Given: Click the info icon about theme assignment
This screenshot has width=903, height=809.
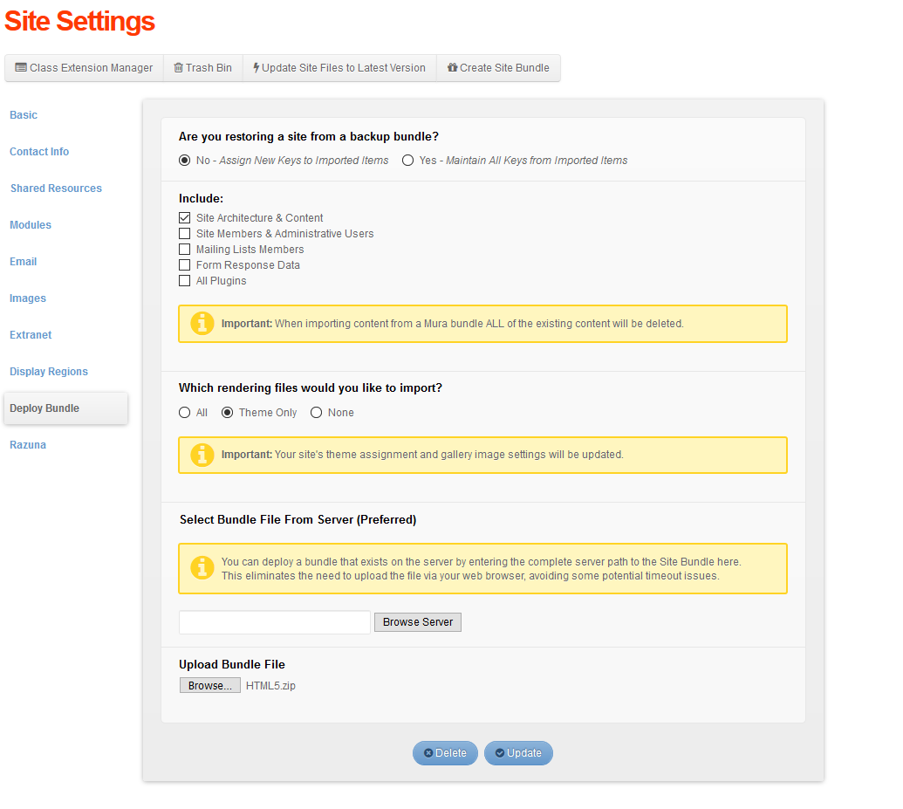Looking at the screenshot, I should [x=202, y=455].
